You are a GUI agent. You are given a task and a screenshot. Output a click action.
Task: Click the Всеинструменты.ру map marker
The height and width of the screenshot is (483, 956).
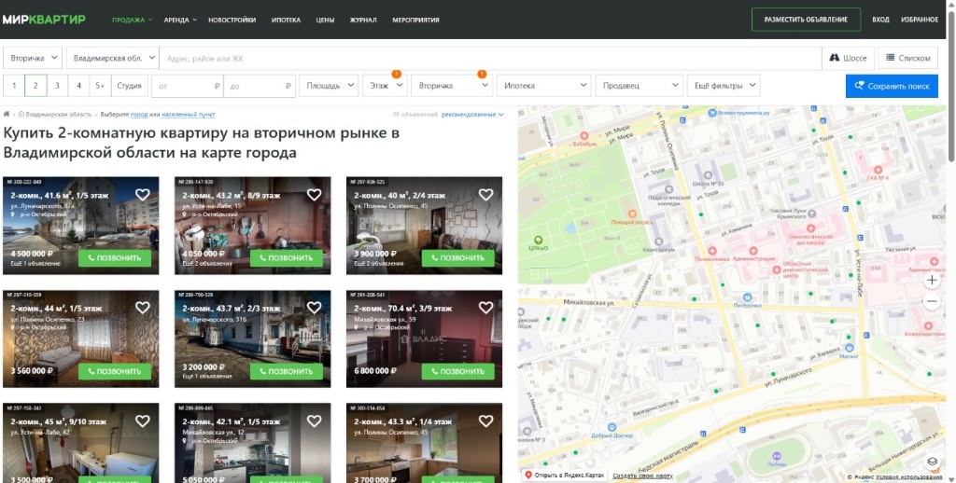711,113
